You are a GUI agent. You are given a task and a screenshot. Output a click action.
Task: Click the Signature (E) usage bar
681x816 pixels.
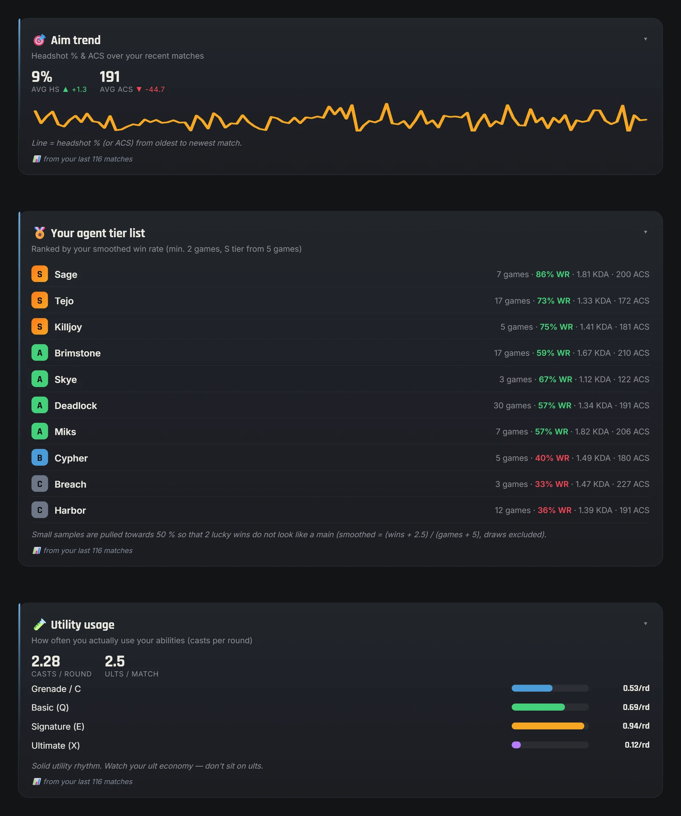pyautogui.click(x=550, y=726)
